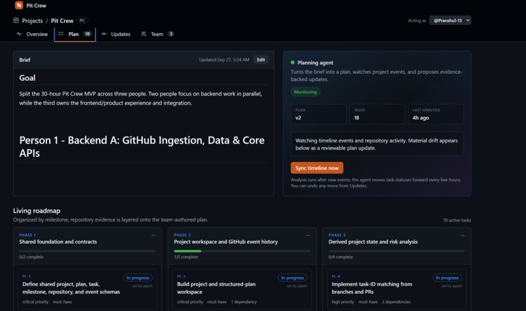The height and width of the screenshot is (311, 526).
Task: Click 0/2 complete label in Phase 1
Action: [x=31, y=257]
